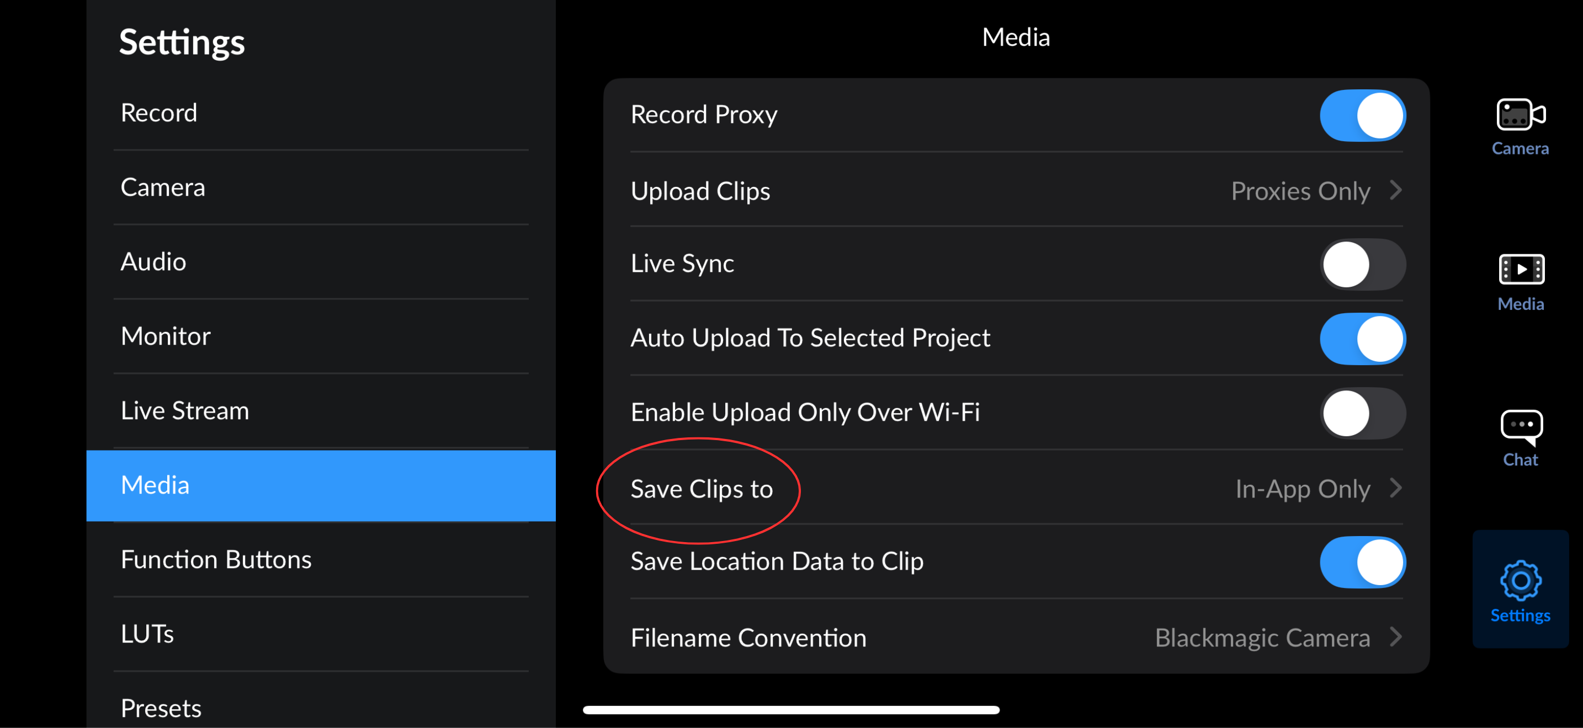Screen dimensions: 1583x728
Task: Expand Upload Clips Proxies Only chevron
Action: pos(1395,191)
